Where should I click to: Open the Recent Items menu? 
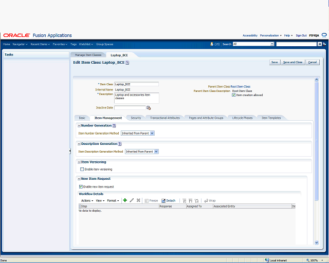[40, 44]
